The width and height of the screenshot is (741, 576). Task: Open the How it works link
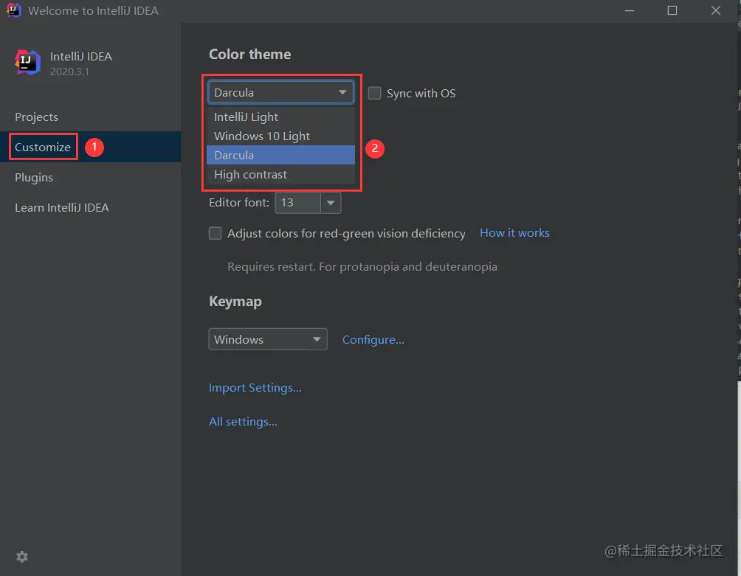coord(514,233)
